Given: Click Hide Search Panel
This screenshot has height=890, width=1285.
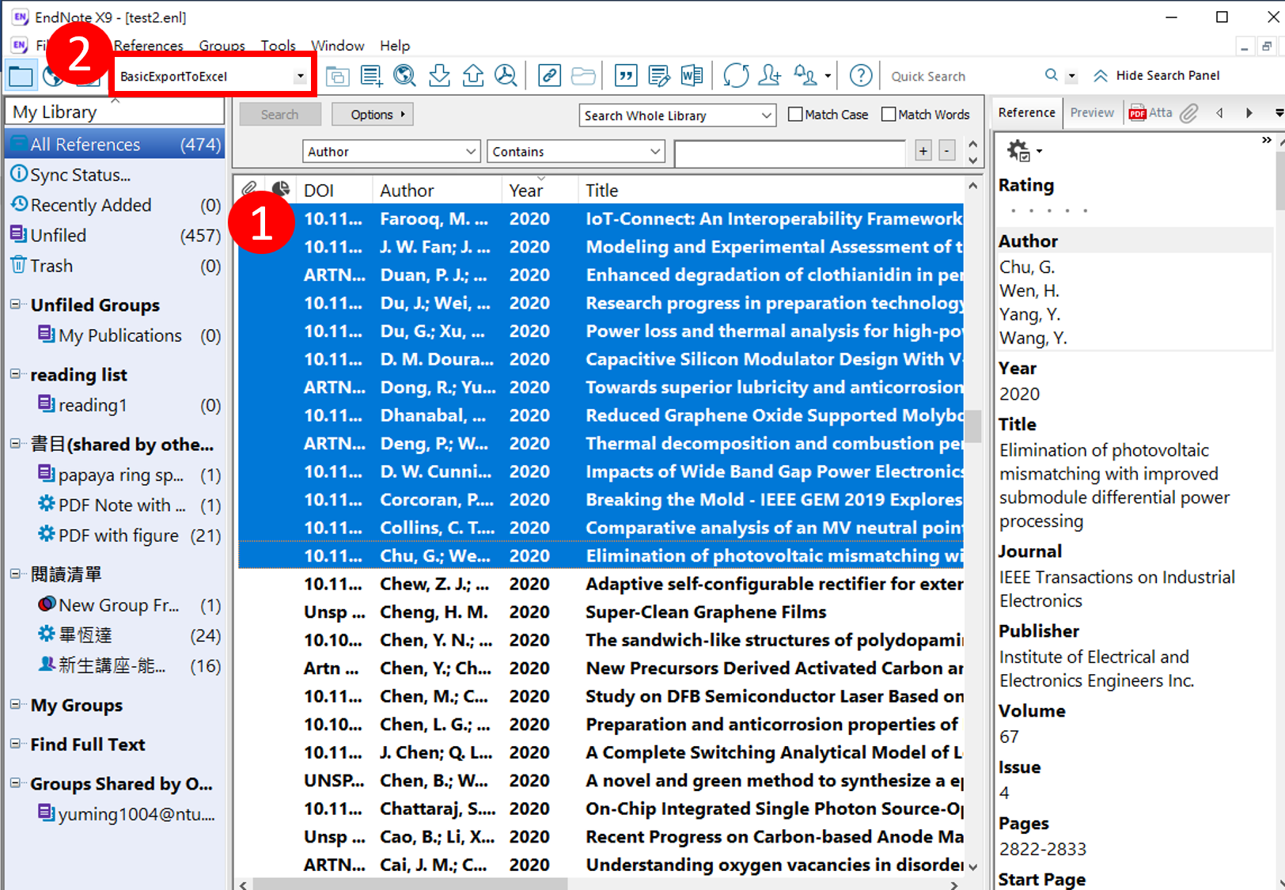Looking at the screenshot, I should pyautogui.click(x=1157, y=75).
